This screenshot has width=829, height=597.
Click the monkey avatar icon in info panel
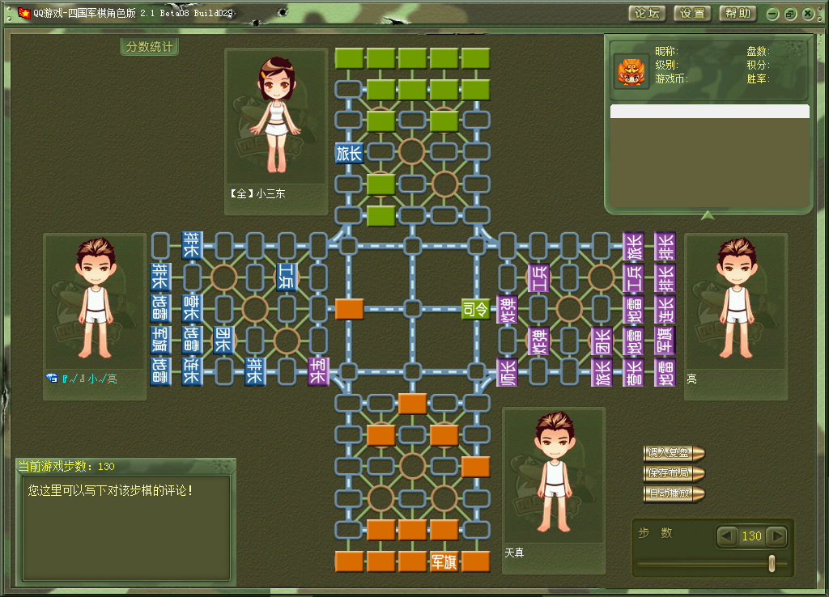click(x=631, y=72)
